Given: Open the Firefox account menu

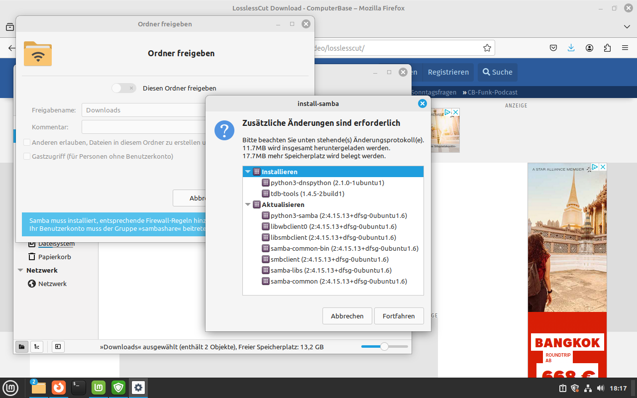Looking at the screenshot, I should [589, 48].
